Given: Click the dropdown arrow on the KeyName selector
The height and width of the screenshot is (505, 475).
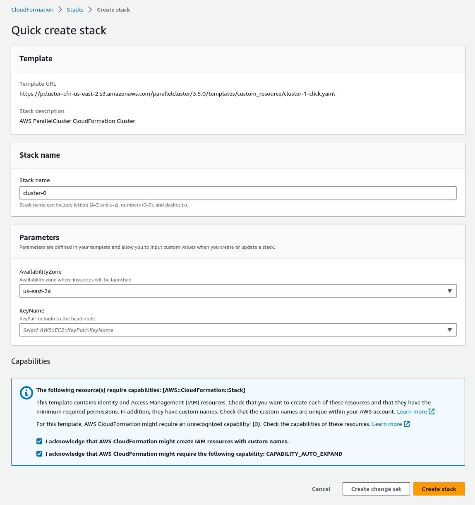Looking at the screenshot, I should pos(450,330).
